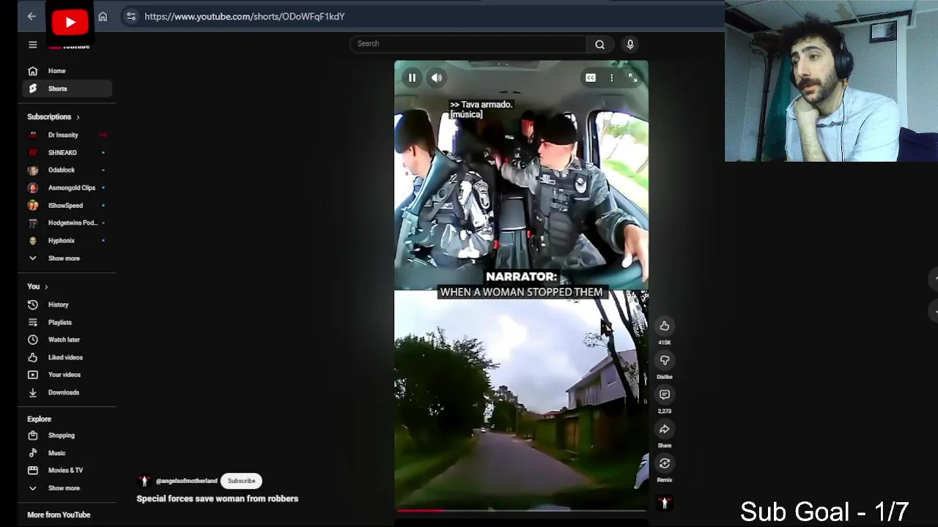Share the short via arrow icon
Image resolution: width=938 pixels, height=527 pixels.
tap(665, 429)
